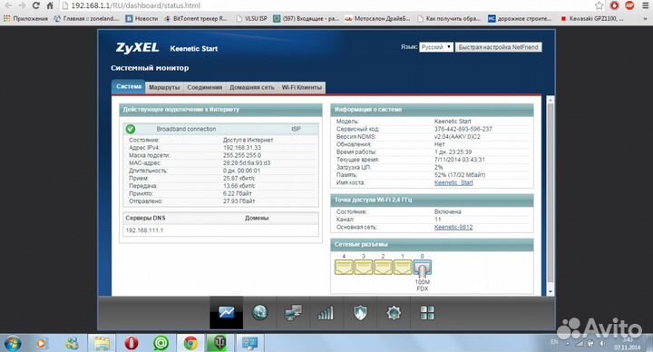Viewport: 653px width, 352px height.
Task: Click the browser back arrow
Action: click(x=8, y=5)
